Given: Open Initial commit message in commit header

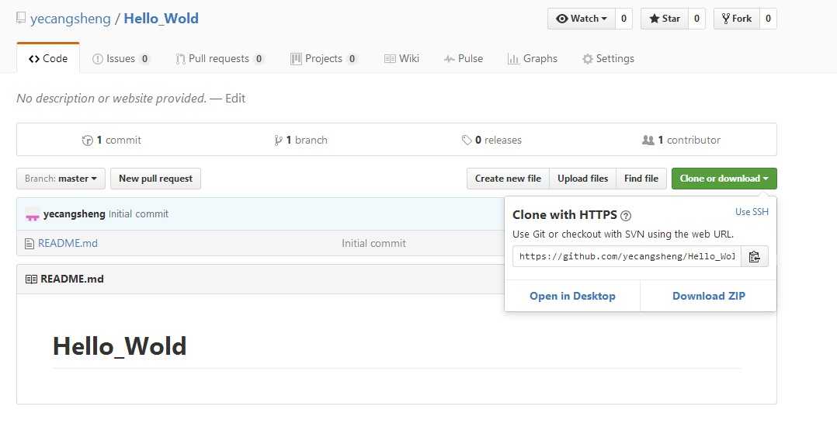Looking at the screenshot, I should click(x=138, y=214).
